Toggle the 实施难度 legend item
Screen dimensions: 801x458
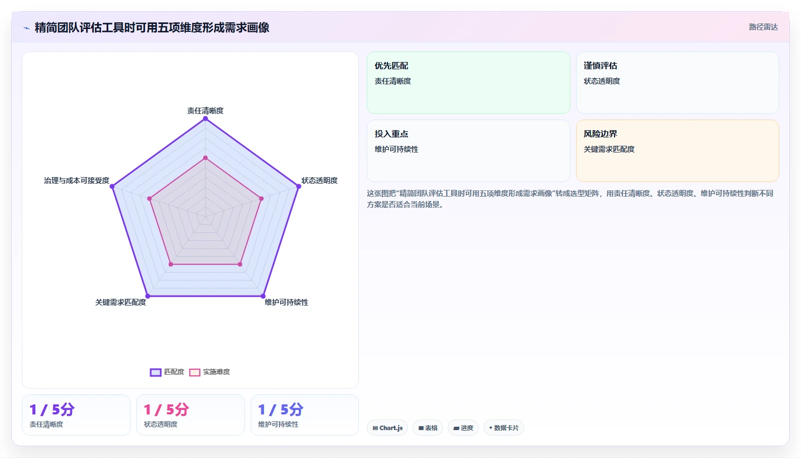pyautogui.click(x=210, y=372)
